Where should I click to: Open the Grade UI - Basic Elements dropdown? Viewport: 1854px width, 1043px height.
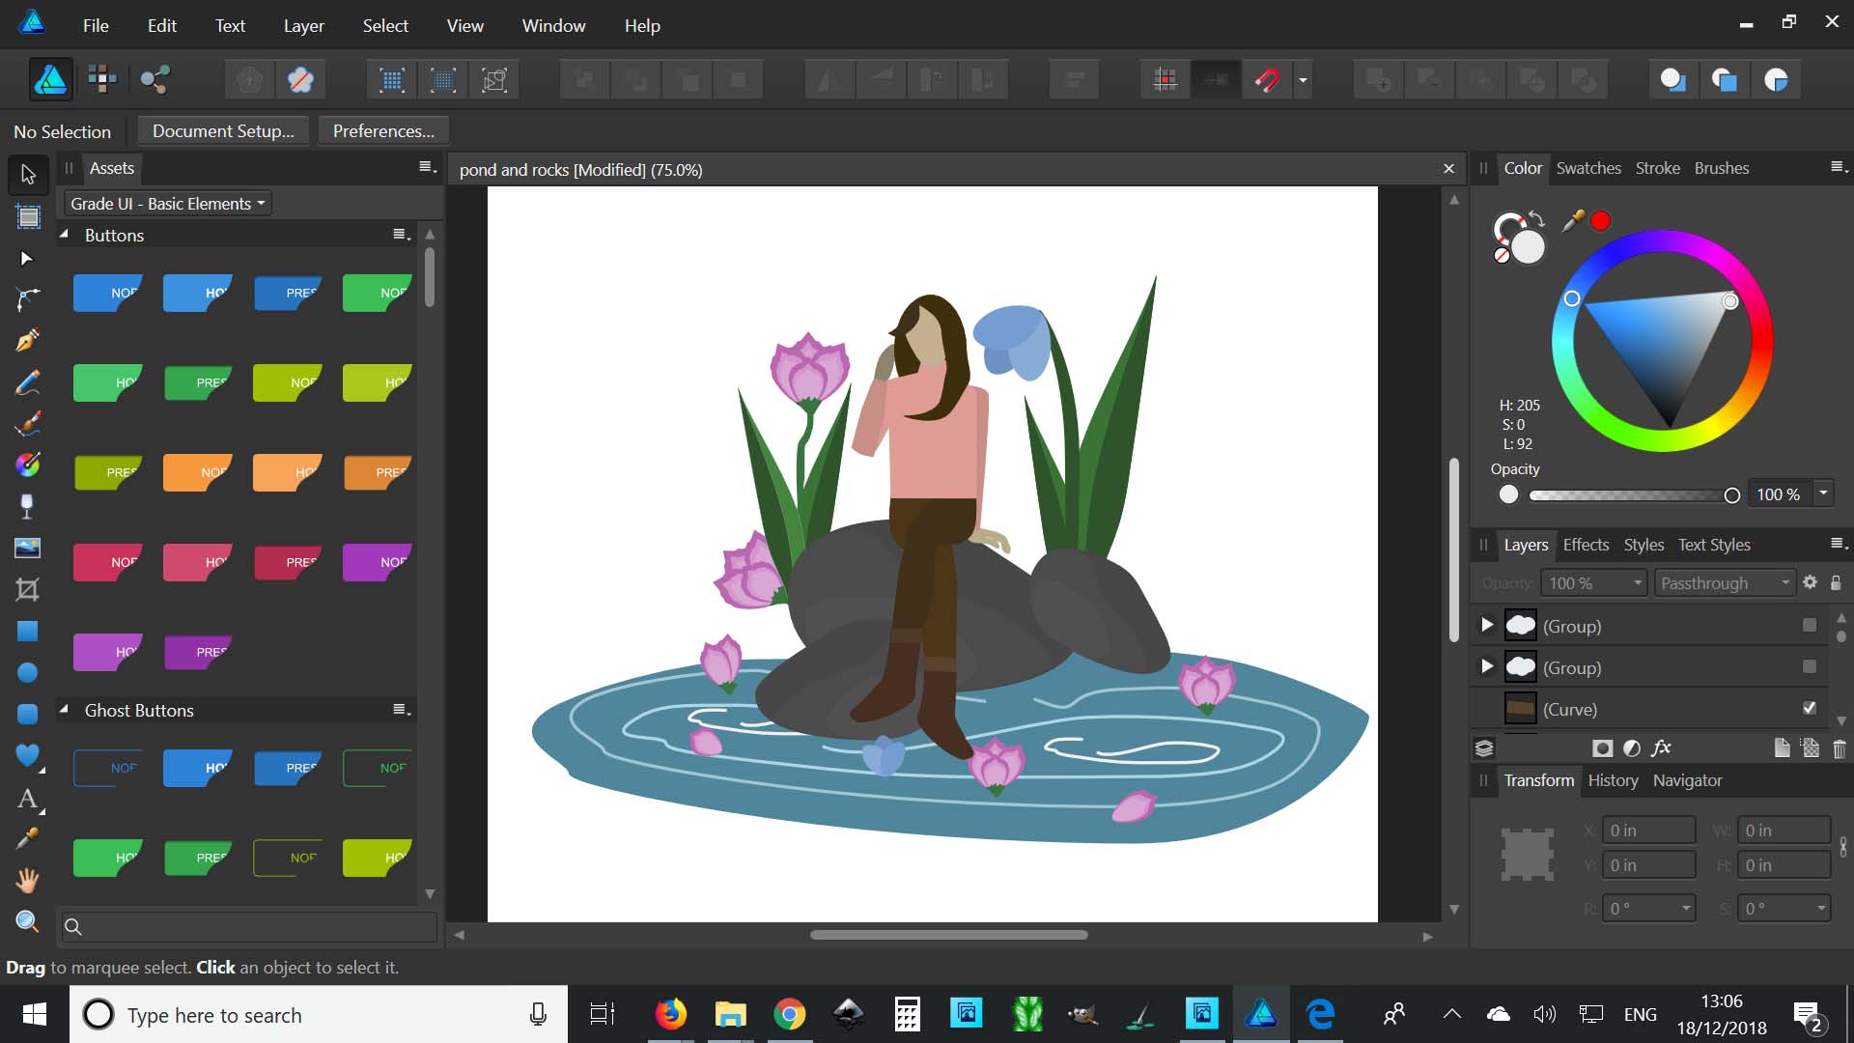166,203
